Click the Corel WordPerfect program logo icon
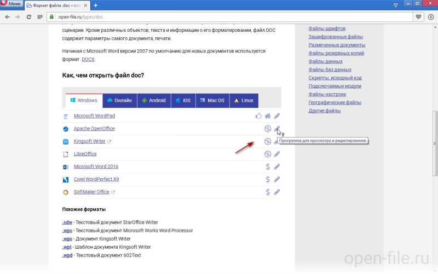The height and width of the screenshot is (274, 438). pyautogui.click(x=66, y=180)
